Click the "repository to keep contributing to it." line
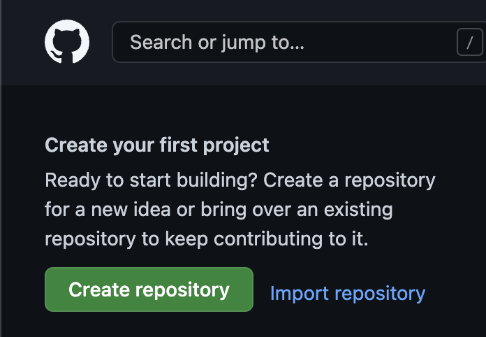 pos(206,238)
